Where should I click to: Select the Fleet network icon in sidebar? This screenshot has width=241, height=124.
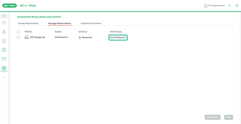click(4, 68)
